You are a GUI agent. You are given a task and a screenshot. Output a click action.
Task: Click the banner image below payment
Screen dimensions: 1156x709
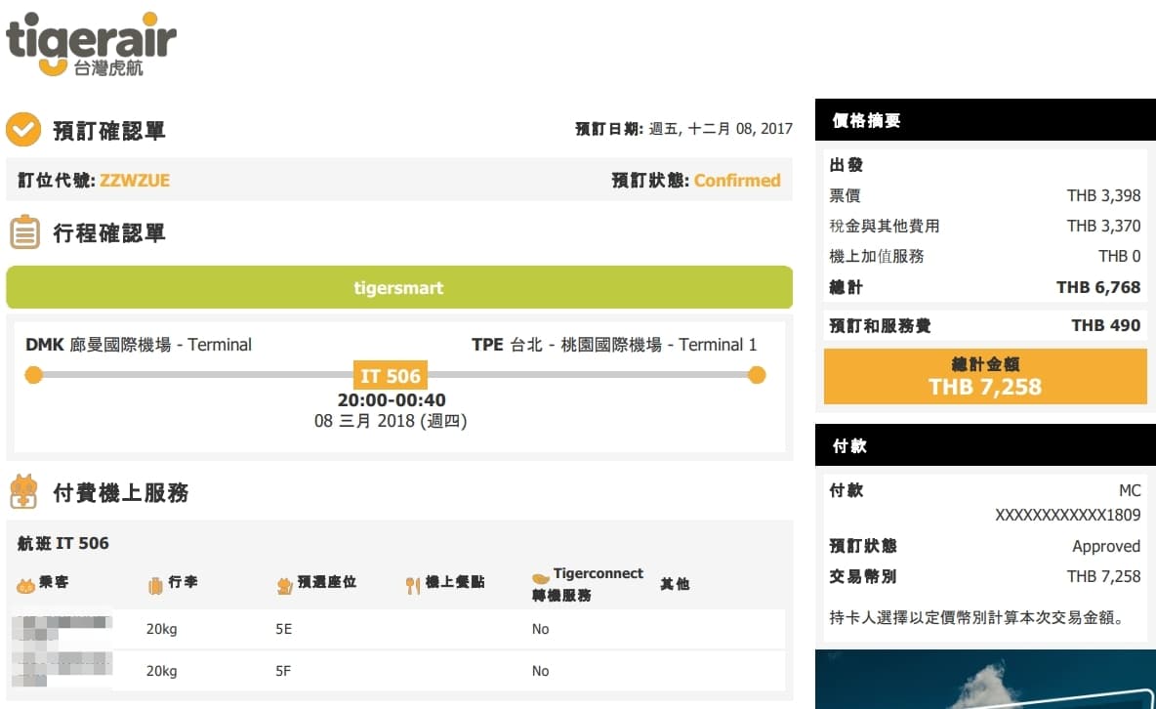tap(985, 679)
